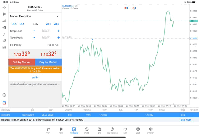The height and width of the screenshot is (139, 199).
Task: Switch to the News (ข่าว) tab
Action: 99,130
